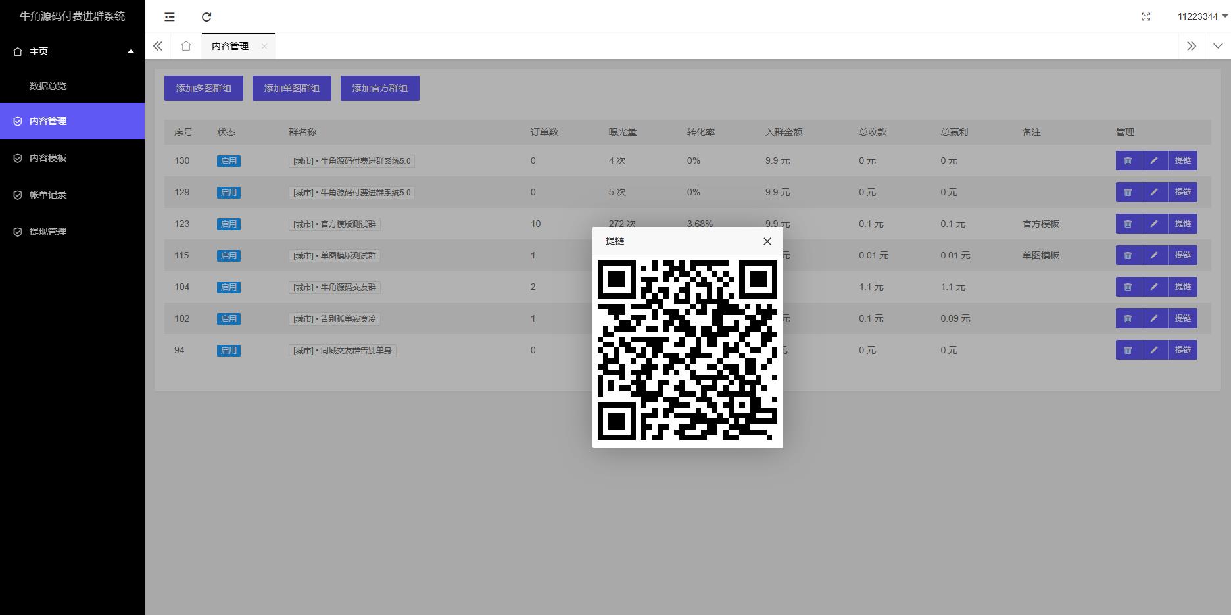
Task: Open 帐单记录 in sidebar
Action: point(72,195)
